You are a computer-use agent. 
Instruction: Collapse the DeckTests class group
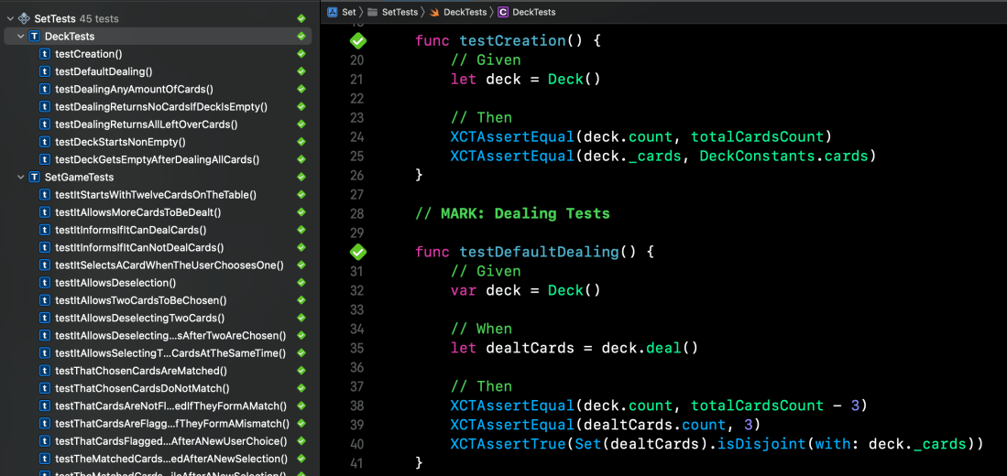pyautogui.click(x=20, y=37)
